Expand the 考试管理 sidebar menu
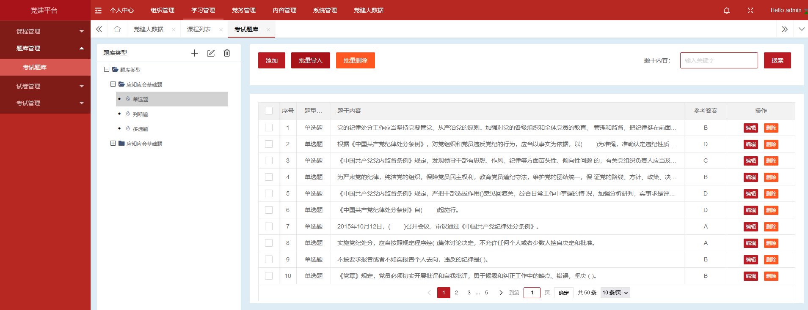 pos(45,103)
